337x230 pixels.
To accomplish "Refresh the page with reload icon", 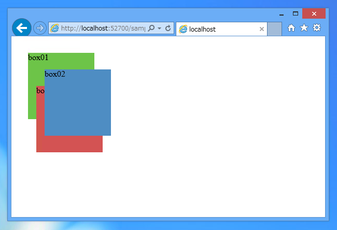I will click(x=168, y=28).
